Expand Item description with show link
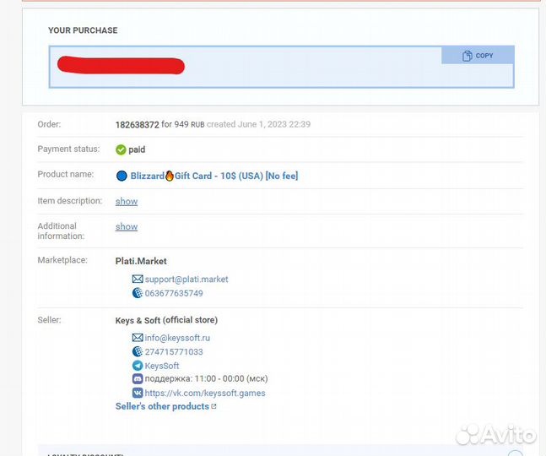 pyautogui.click(x=127, y=201)
